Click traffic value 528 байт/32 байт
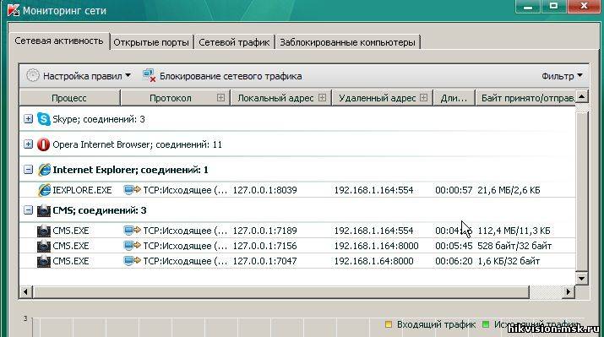The height and width of the screenshot is (337, 604). [514, 246]
